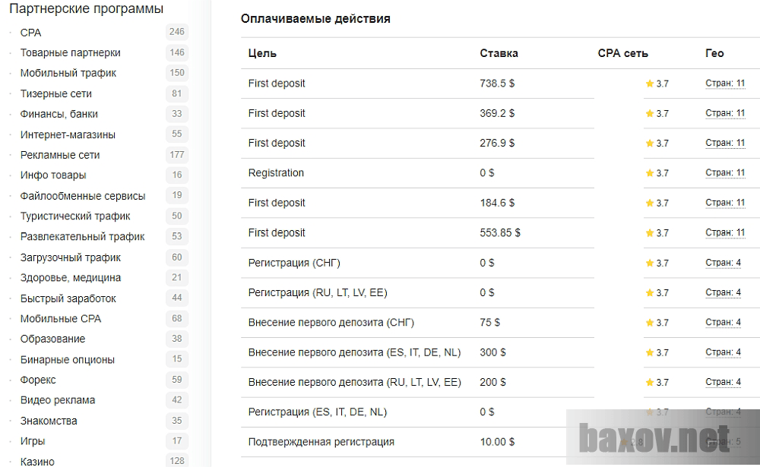This screenshot has height=467, width=760.
Task: Select Тизерные сети in the sidebar
Action: pos(55,93)
